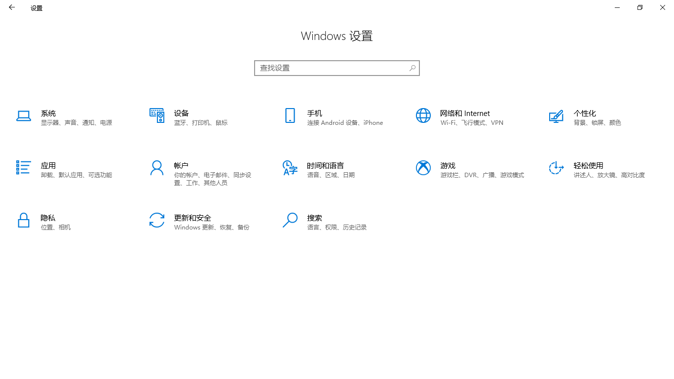Open the 帐户 person icon
Screen dimensions: 674x379
coord(157,168)
